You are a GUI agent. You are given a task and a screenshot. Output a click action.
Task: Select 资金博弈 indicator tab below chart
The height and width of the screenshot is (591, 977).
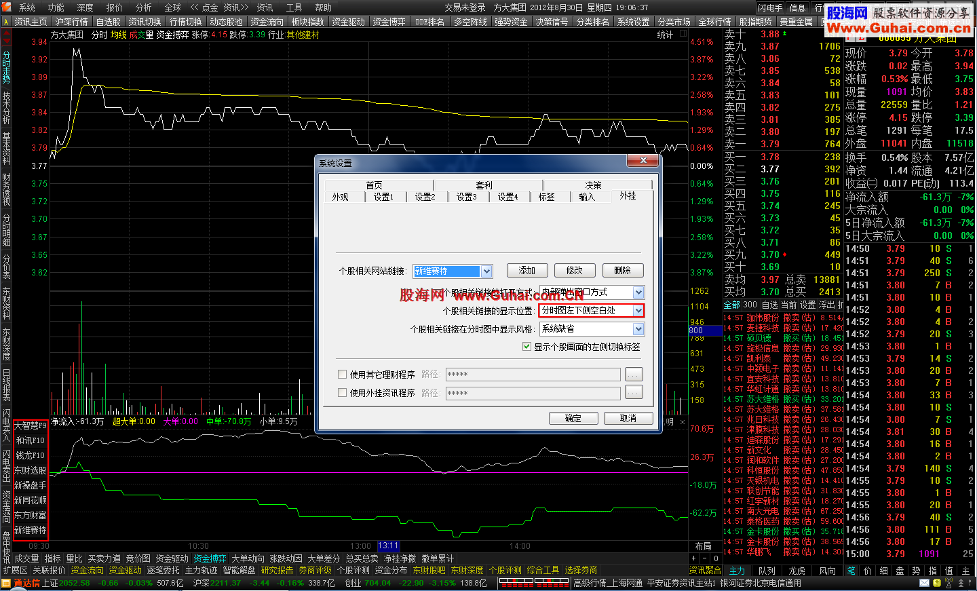(210, 558)
